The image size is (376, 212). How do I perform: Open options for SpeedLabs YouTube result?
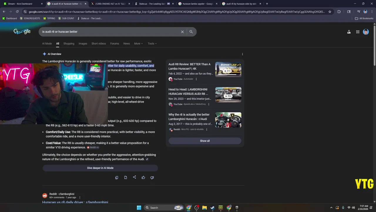click(209, 104)
